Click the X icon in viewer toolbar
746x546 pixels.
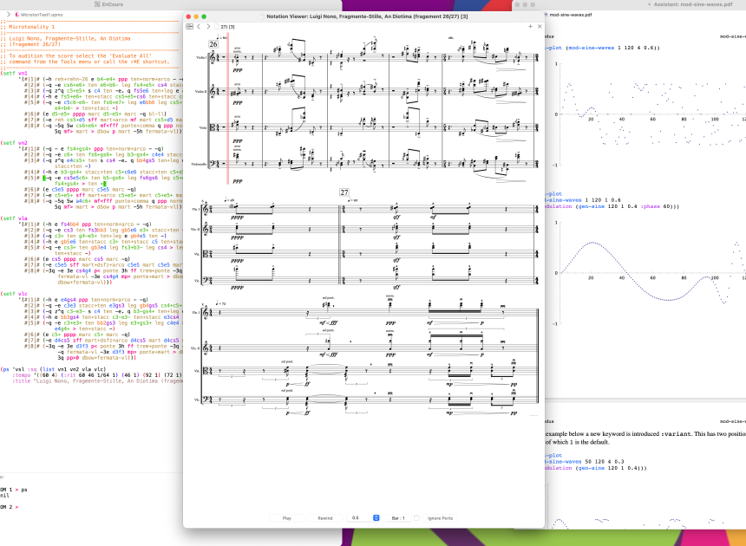coord(539,27)
